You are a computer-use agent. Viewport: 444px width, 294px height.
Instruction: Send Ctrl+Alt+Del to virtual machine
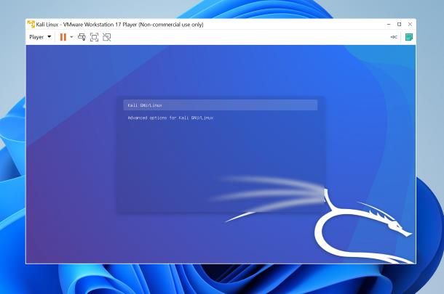coord(82,37)
